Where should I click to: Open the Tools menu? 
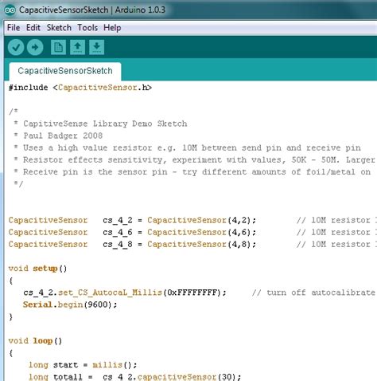pos(87,28)
